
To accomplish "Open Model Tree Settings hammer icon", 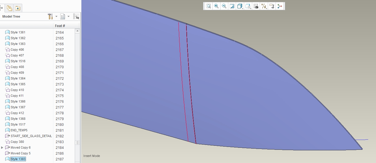I will click(x=50, y=16).
